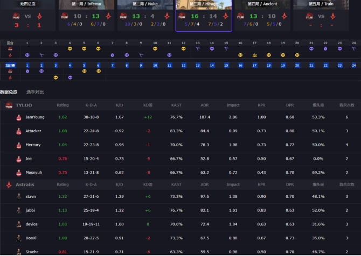Open Jabbi's player profile link
Screen dimensions: 361x256
(x=30, y=210)
